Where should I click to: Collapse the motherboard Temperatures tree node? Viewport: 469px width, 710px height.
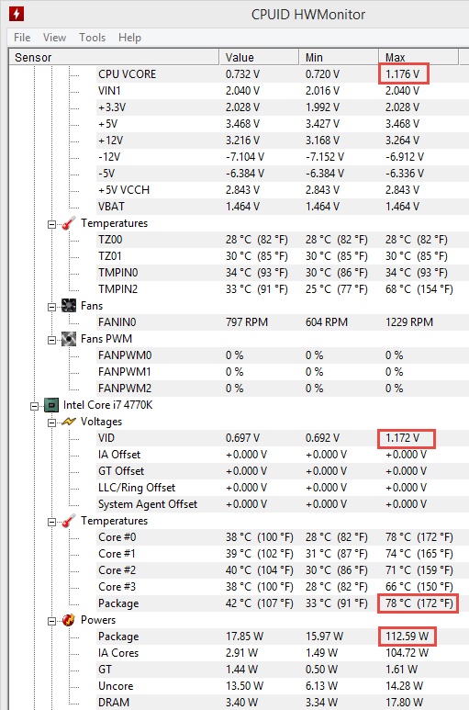(52, 225)
